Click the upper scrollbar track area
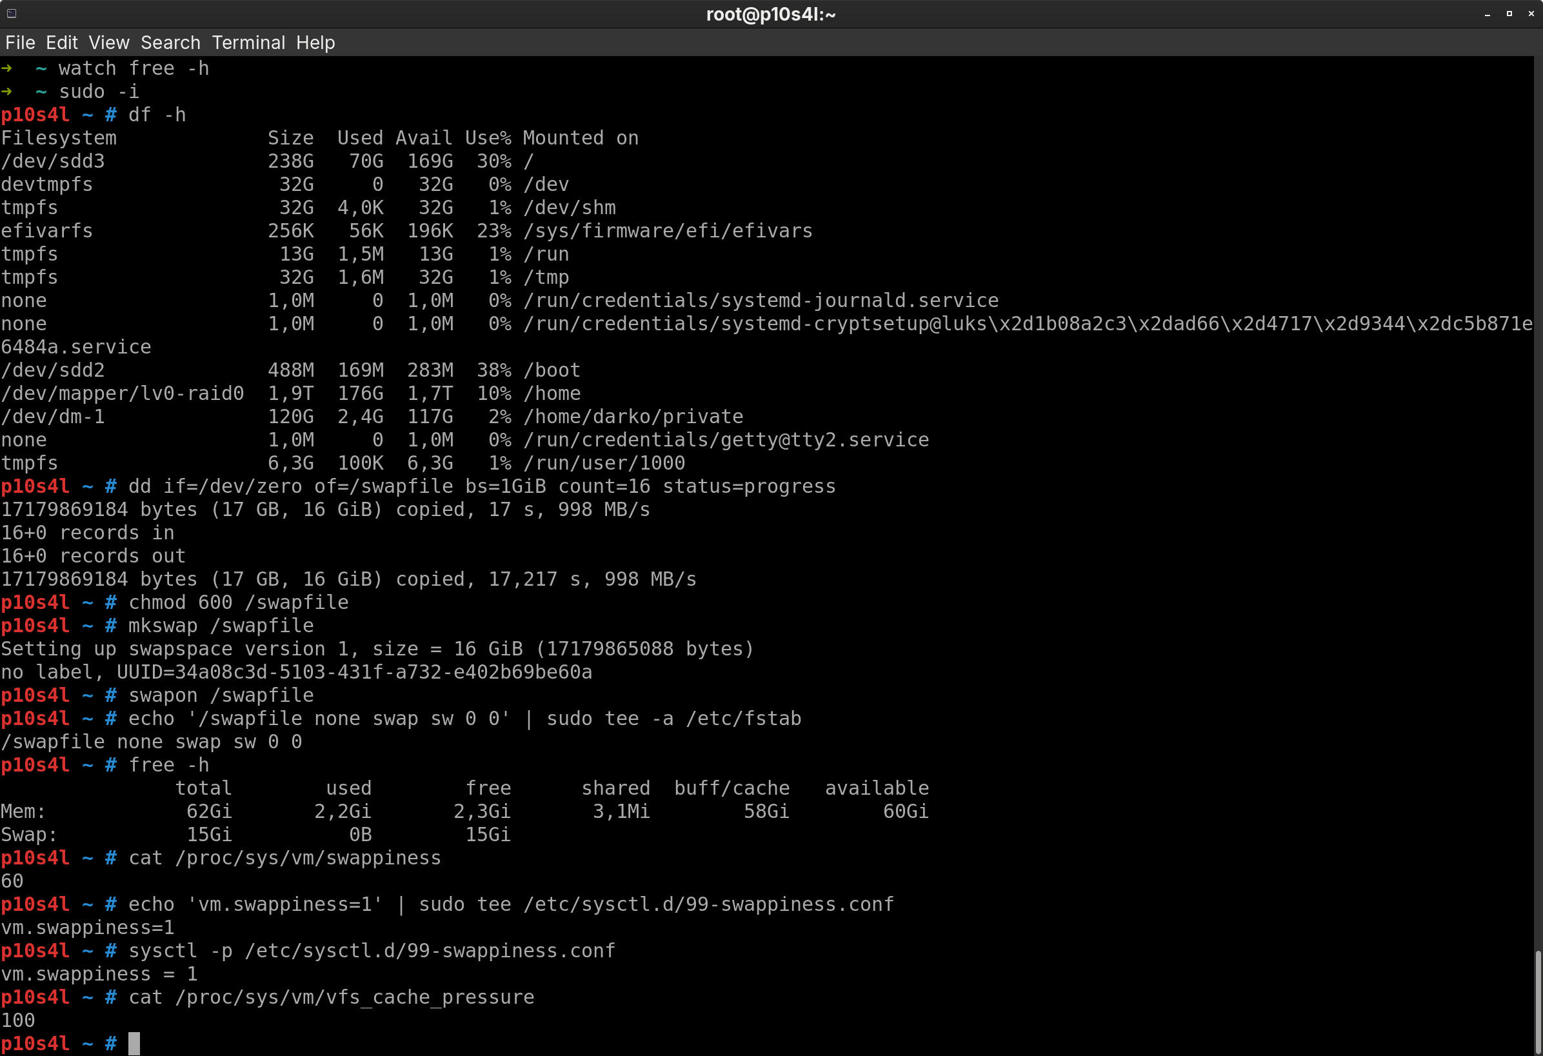 click(1538, 465)
